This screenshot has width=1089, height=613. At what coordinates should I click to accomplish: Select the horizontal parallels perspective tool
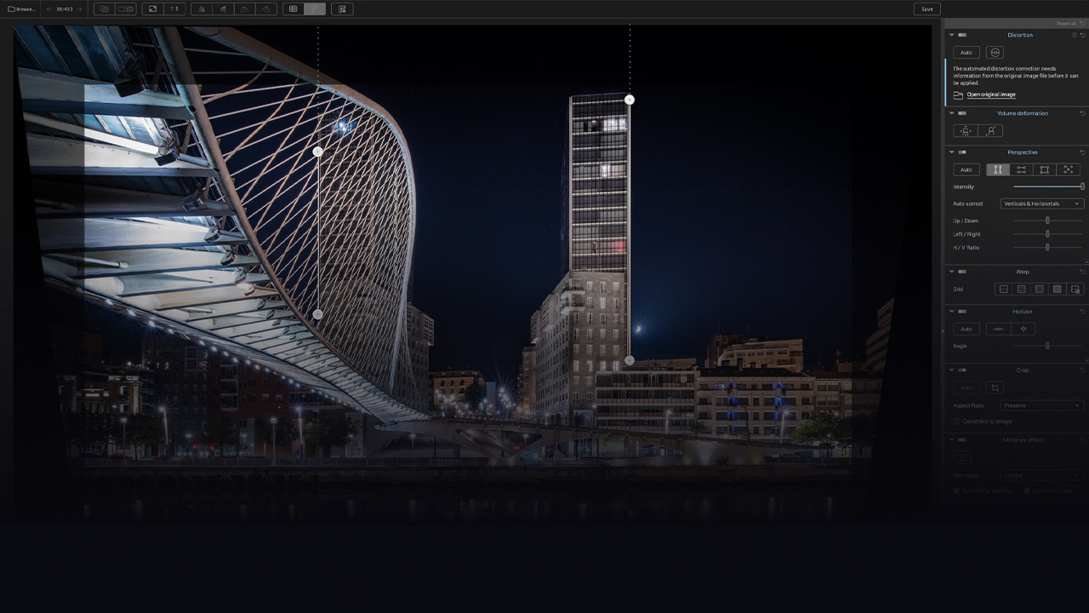pos(1021,169)
